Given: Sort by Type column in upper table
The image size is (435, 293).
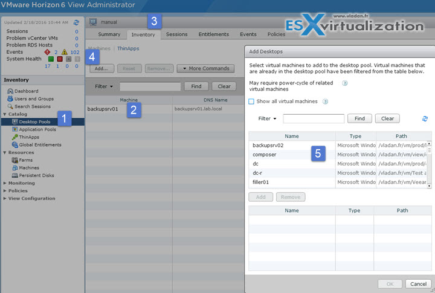Looking at the screenshot, I should click(x=355, y=137).
